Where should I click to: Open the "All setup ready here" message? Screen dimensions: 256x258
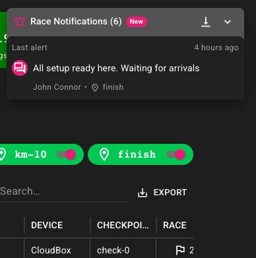(116, 68)
